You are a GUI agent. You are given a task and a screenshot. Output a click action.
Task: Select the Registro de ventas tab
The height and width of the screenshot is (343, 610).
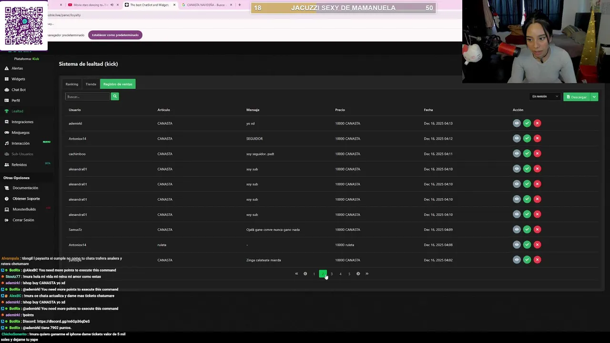pos(118,84)
